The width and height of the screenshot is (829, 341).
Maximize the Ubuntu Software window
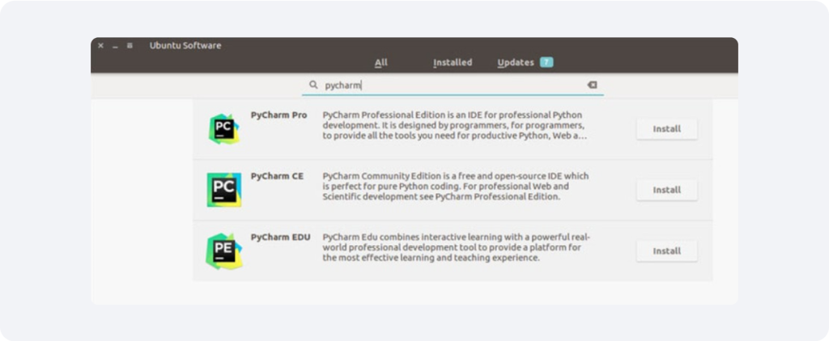[130, 46]
